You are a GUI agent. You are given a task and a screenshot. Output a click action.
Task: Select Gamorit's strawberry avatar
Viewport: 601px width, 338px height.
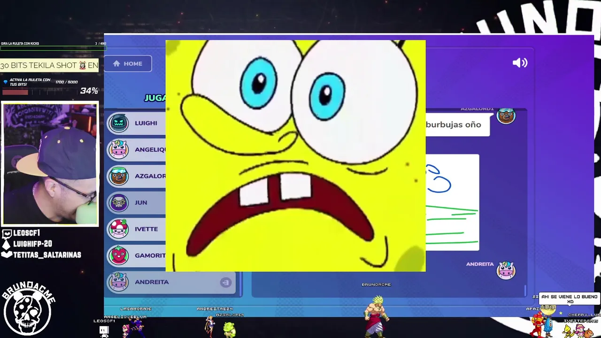click(x=118, y=255)
